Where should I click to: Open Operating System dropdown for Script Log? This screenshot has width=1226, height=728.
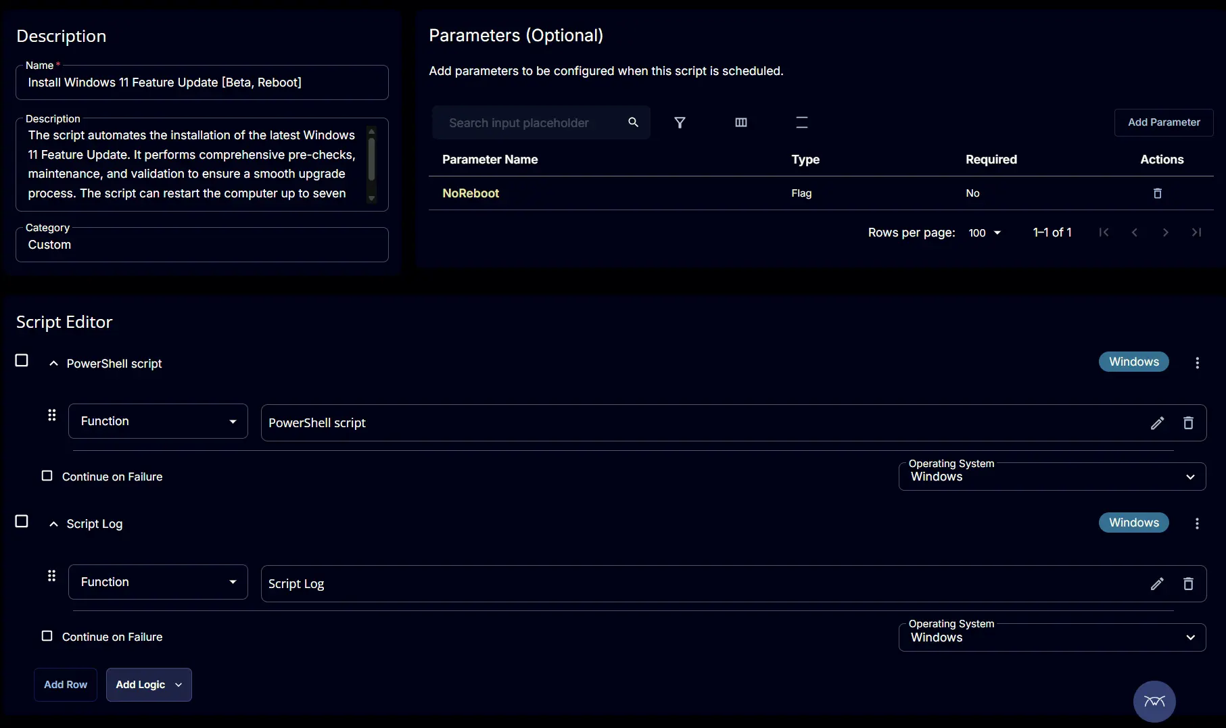click(1052, 637)
